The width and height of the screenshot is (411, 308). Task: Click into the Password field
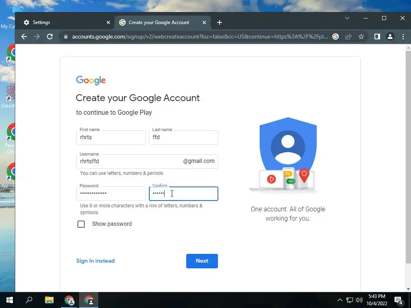click(x=111, y=193)
